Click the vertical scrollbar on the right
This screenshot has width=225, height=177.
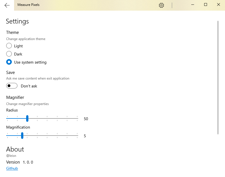[218, 77]
